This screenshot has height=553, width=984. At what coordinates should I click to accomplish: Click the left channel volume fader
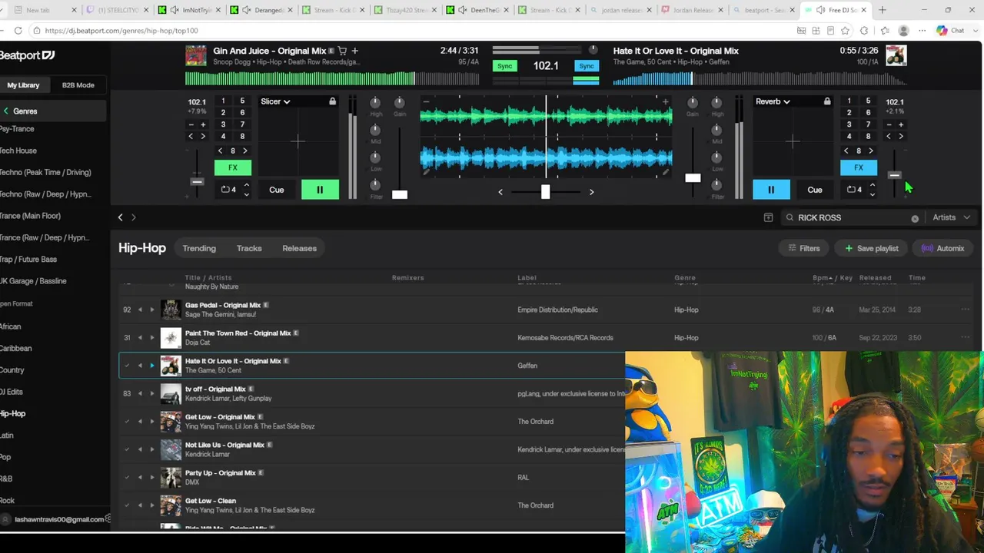[x=400, y=194]
